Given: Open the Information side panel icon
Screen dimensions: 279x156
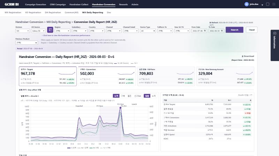Looking at the screenshot, I should click(275, 33).
